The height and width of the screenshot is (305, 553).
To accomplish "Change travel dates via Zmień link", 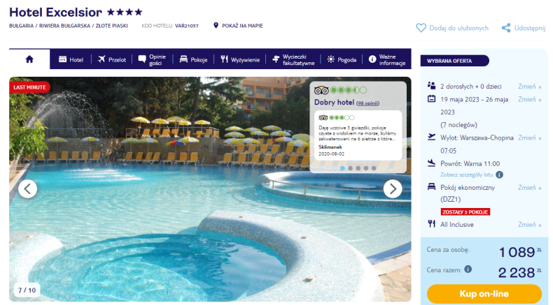I will pyautogui.click(x=529, y=100).
